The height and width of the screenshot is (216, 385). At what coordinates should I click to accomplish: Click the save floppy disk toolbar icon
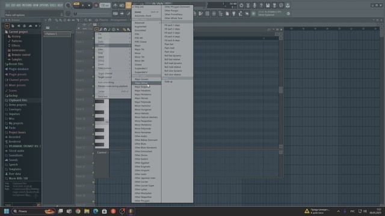click(x=268, y=5)
